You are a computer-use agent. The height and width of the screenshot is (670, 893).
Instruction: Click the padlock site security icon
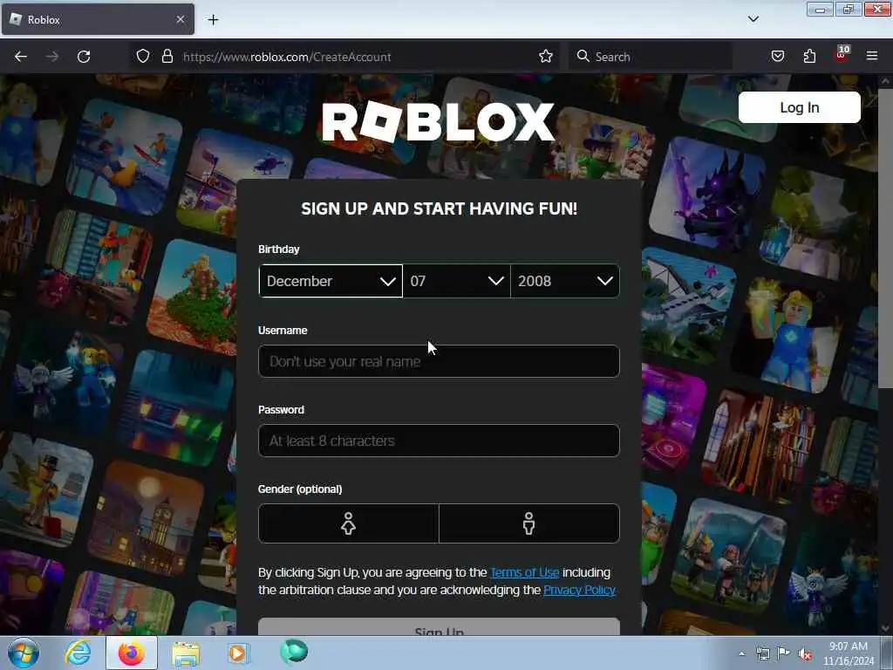coord(167,57)
